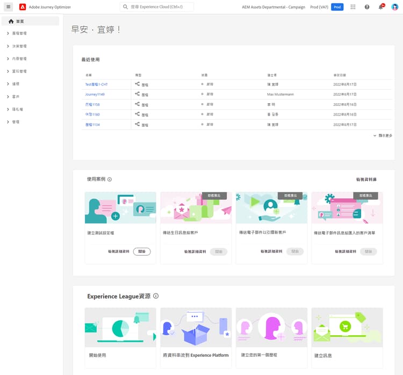
Task: Click the journey type icon in Journey1149 row
Action: pyautogui.click(x=138, y=94)
